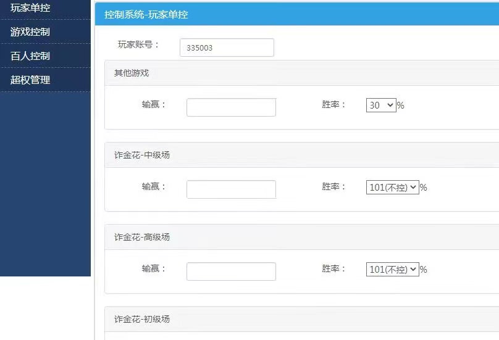Open 超权管理 from the sidebar
This screenshot has width=499, height=340.
(x=30, y=80)
